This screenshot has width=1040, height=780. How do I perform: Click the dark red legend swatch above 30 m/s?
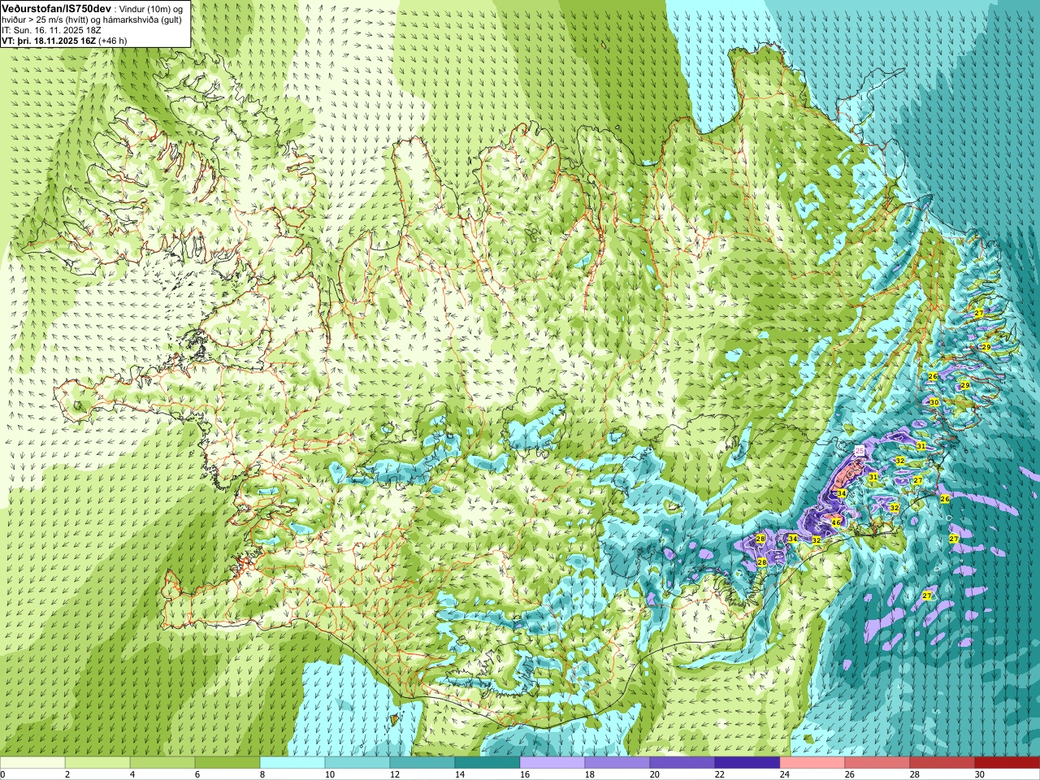coord(1007,763)
